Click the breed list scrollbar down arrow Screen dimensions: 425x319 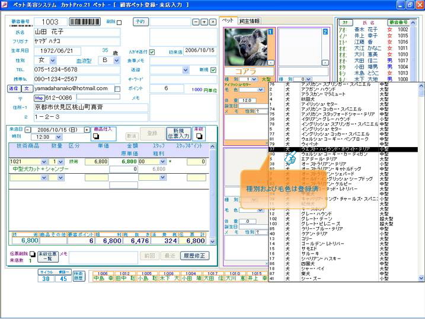point(421,278)
